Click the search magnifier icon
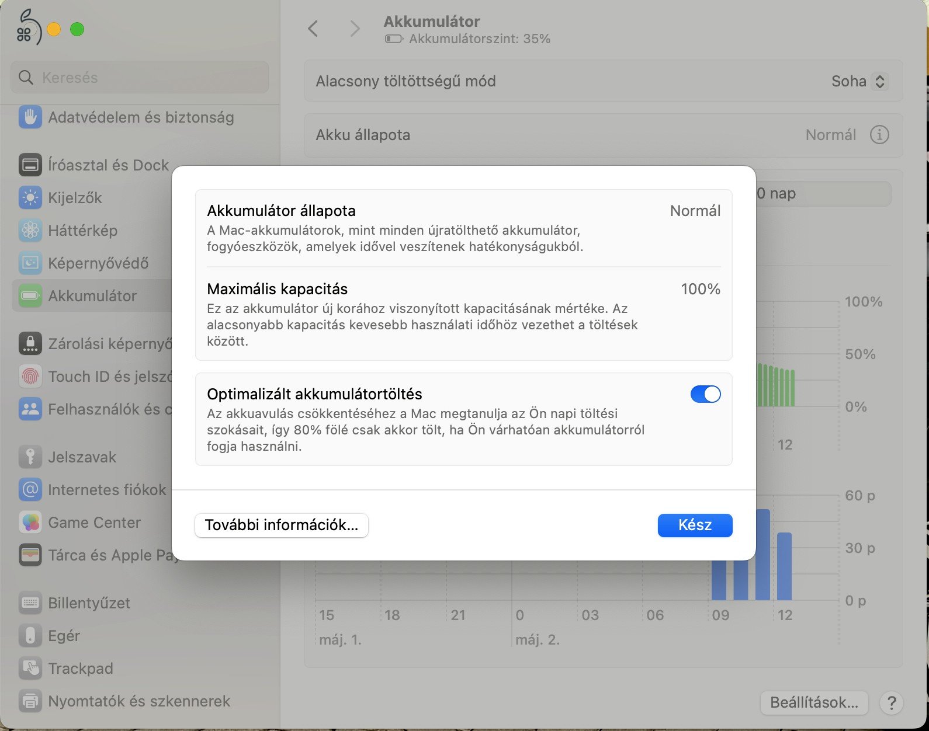 (x=26, y=77)
